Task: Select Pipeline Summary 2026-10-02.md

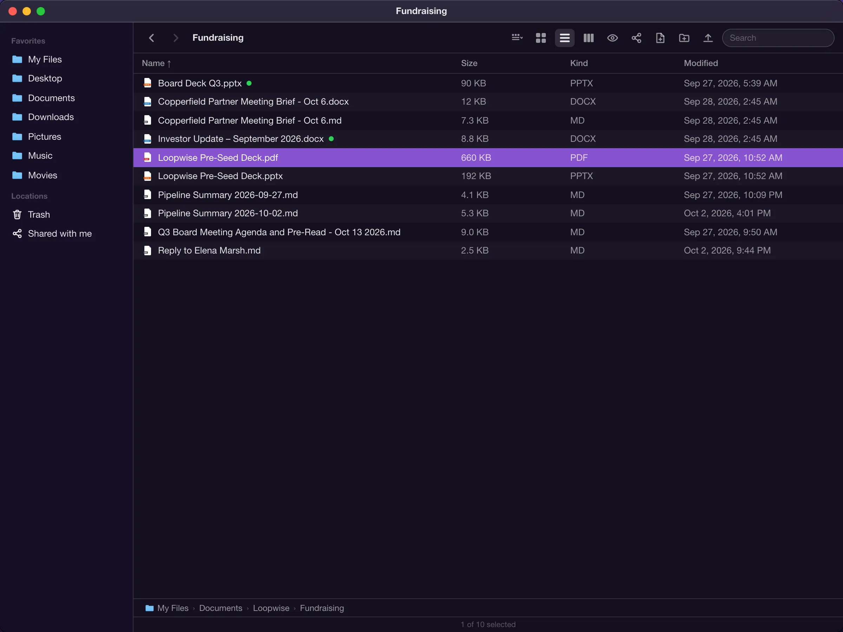Action: (x=488, y=213)
